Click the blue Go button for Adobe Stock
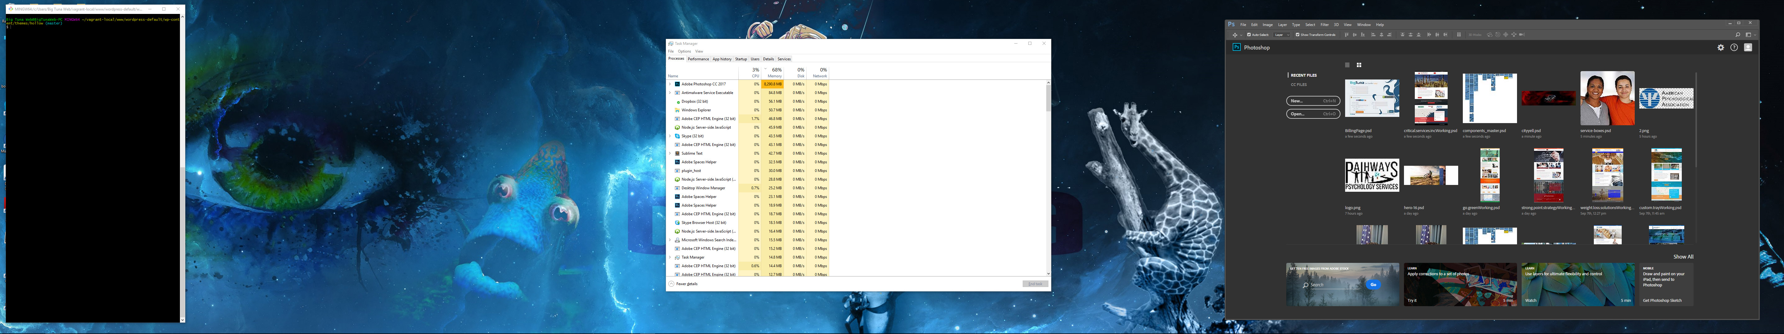The image size is (1784, 334). (1373, 284)
